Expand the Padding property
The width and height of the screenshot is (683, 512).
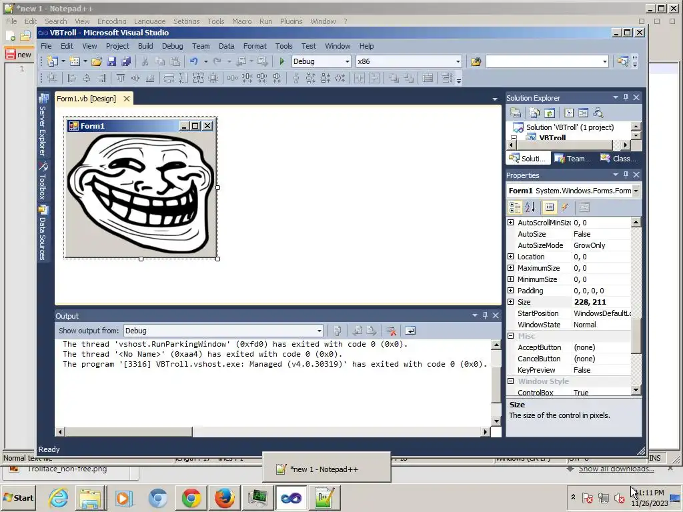coord(510,291)
